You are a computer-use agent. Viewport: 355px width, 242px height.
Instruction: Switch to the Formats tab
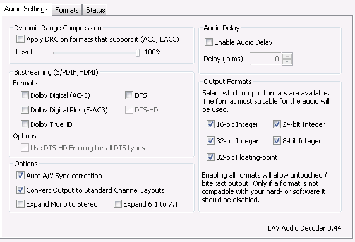(x=67, y=10)
